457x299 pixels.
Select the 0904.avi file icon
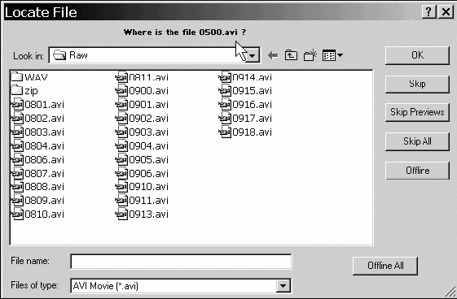click(121, 145)
